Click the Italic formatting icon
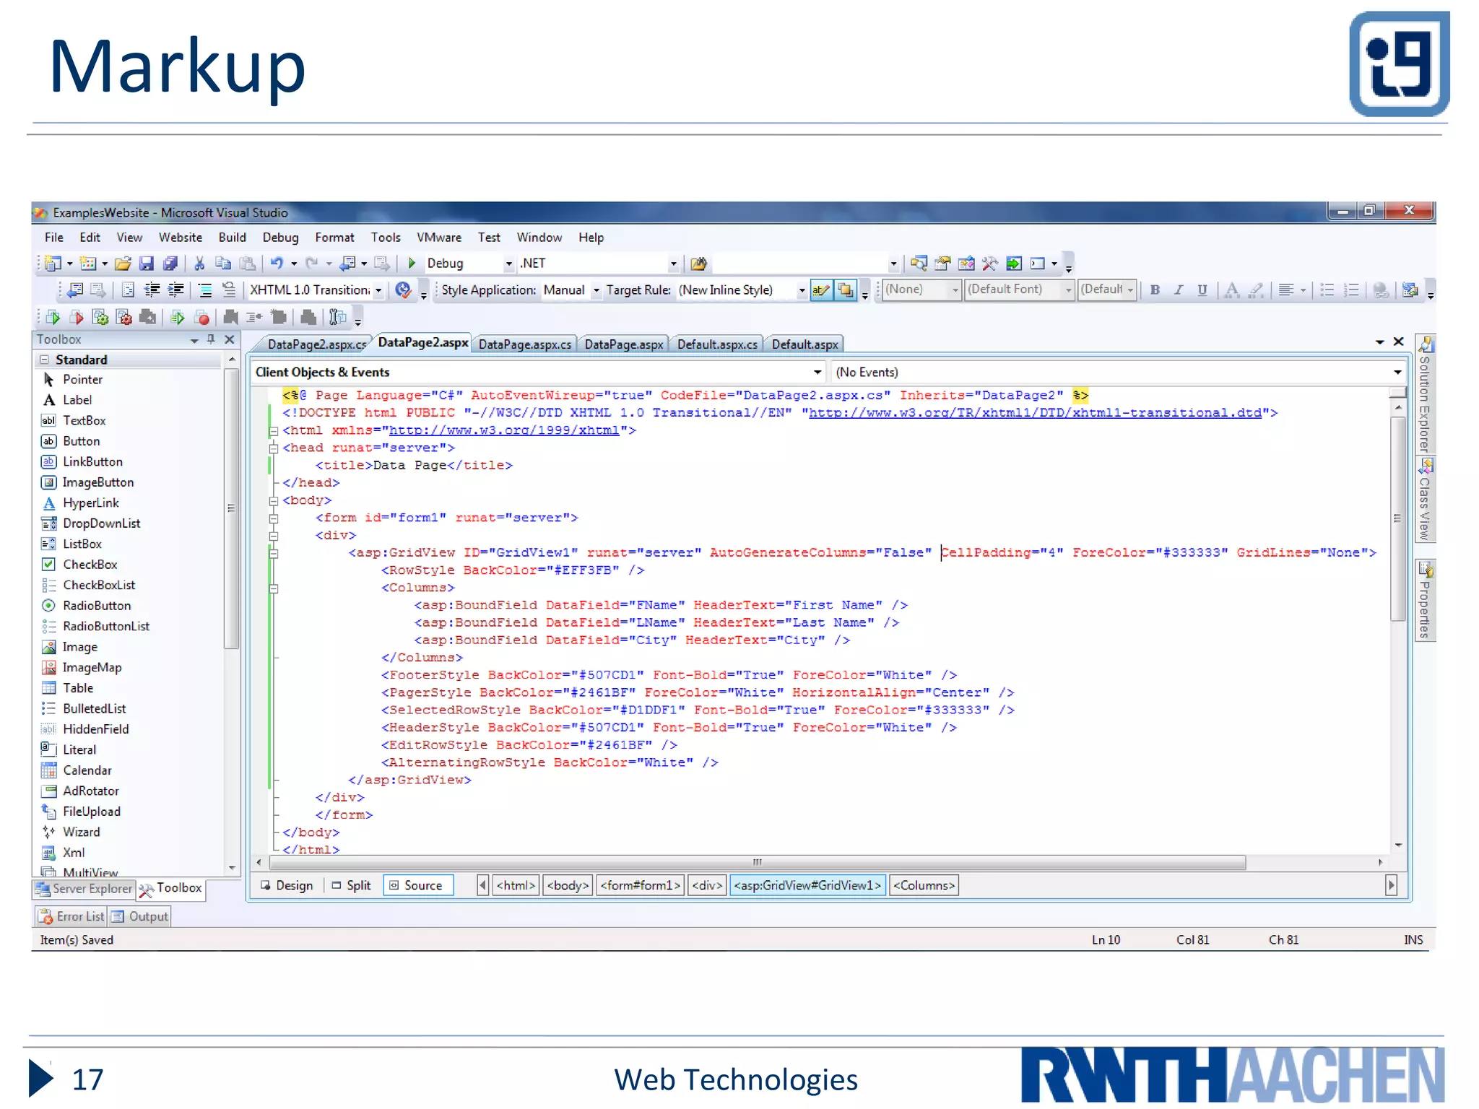This screenshot has width=1479, height=1109. coord(1179,290)
